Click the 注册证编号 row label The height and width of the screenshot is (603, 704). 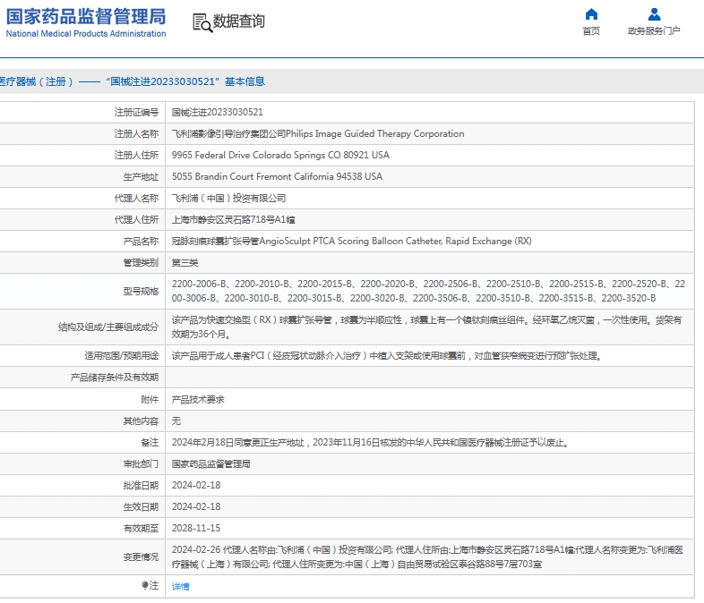(136, 112)
